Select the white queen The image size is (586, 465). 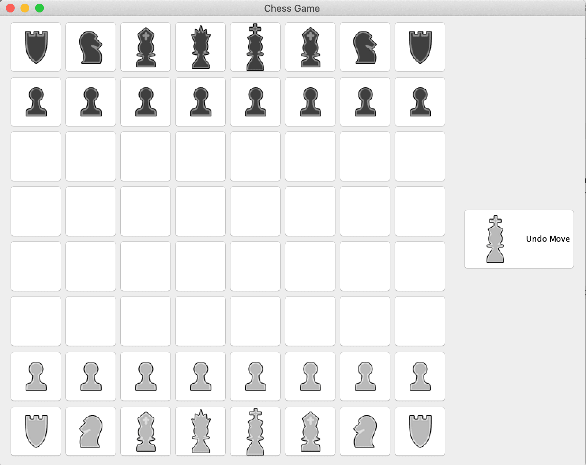pyautogui.click(x=200, y=431)
